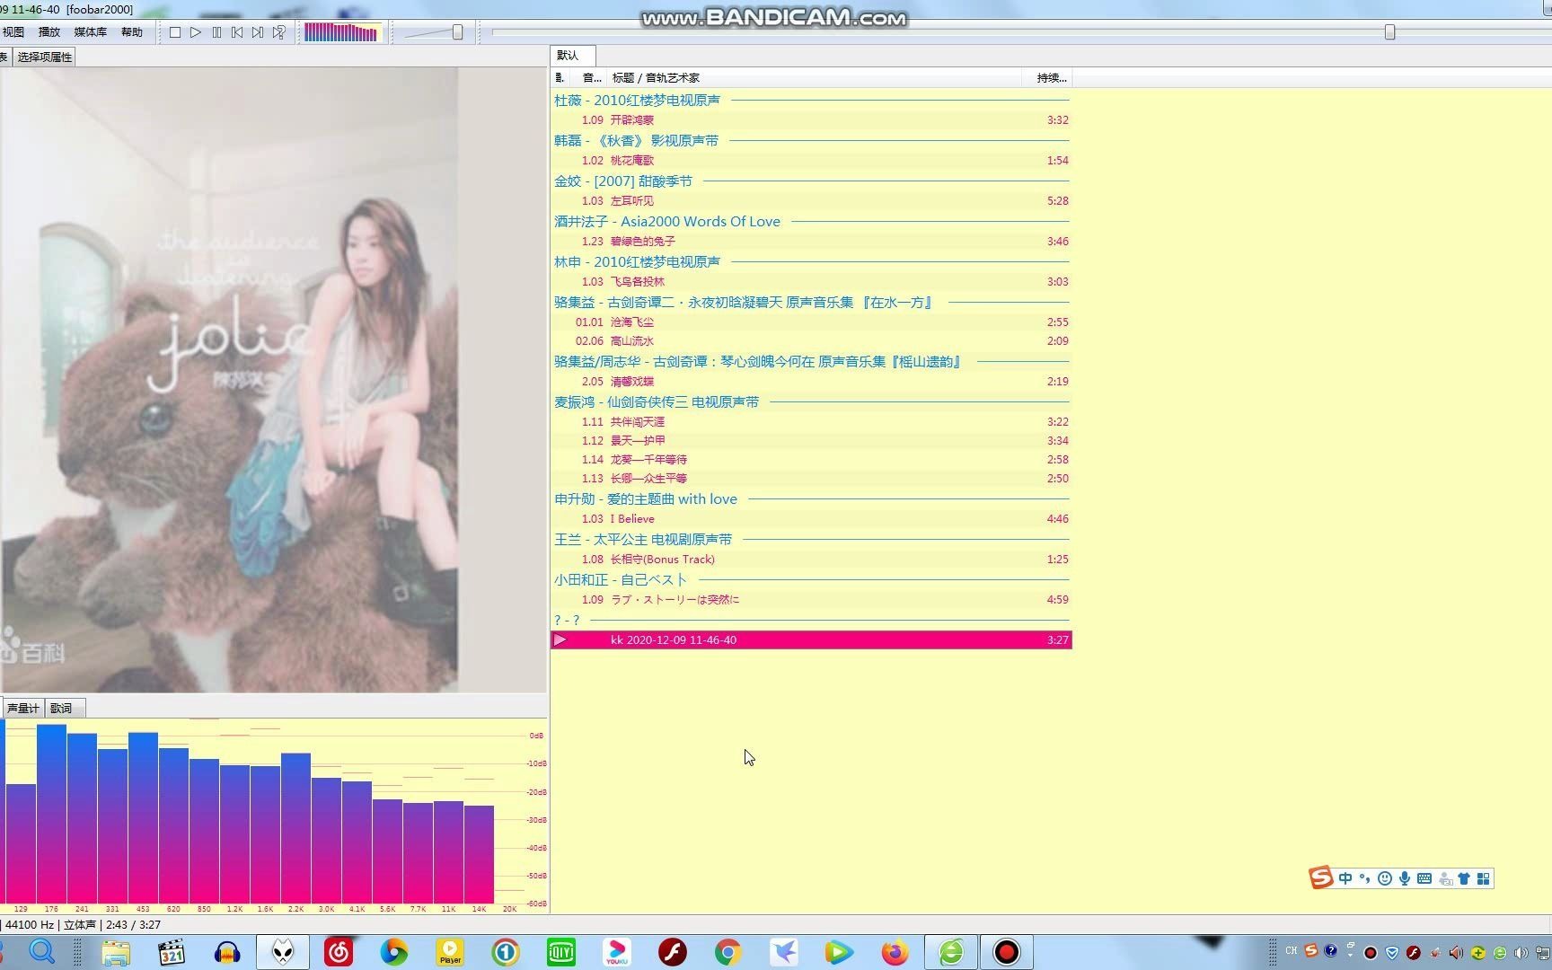Screen dimensions: 1552x970
Task: Open the 播放 menu
Action: point(49,32)
